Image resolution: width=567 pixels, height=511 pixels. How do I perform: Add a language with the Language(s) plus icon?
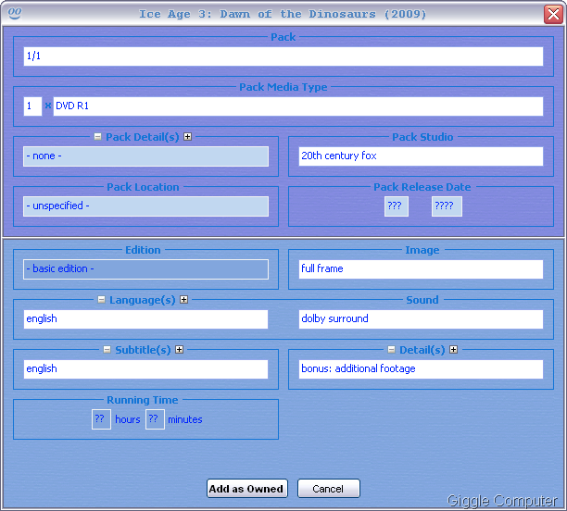click(x=183, y=300)
